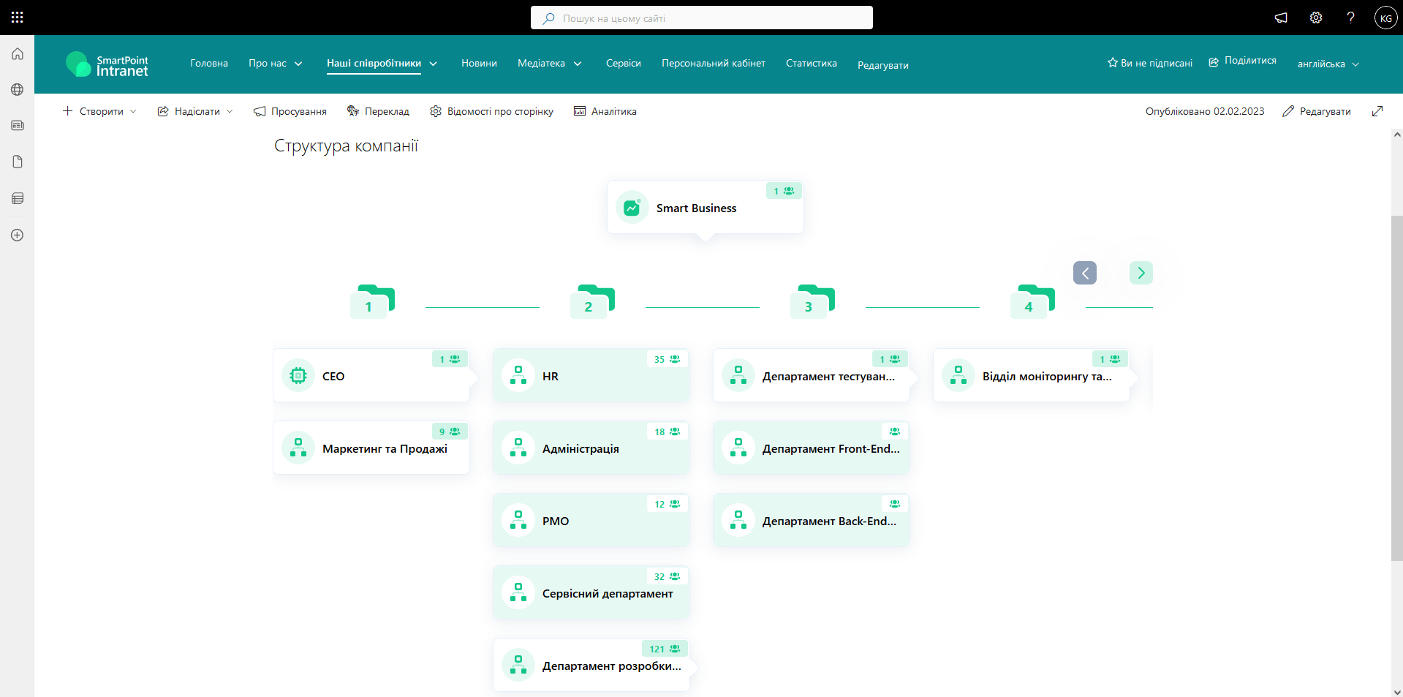Click the folder icon numbered 2

(x=592, y=301)
